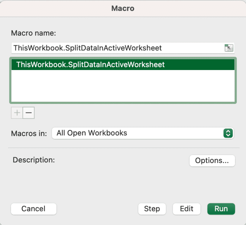Click Edit to open the macro code

click(187, 209)
